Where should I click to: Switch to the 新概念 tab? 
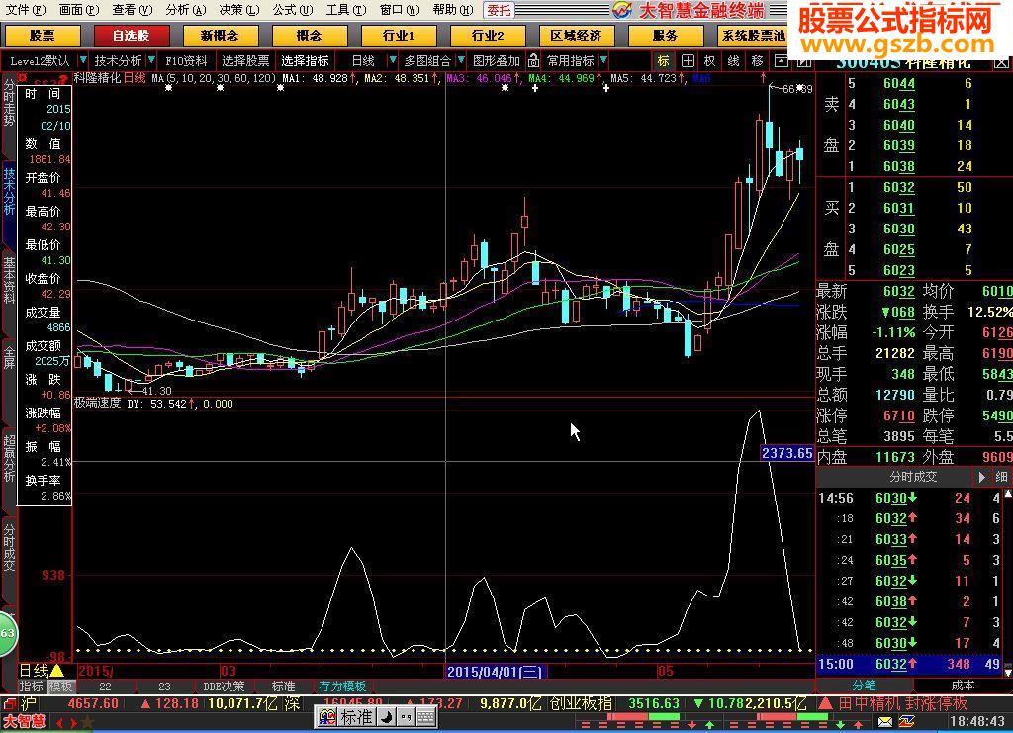point(220,36)
